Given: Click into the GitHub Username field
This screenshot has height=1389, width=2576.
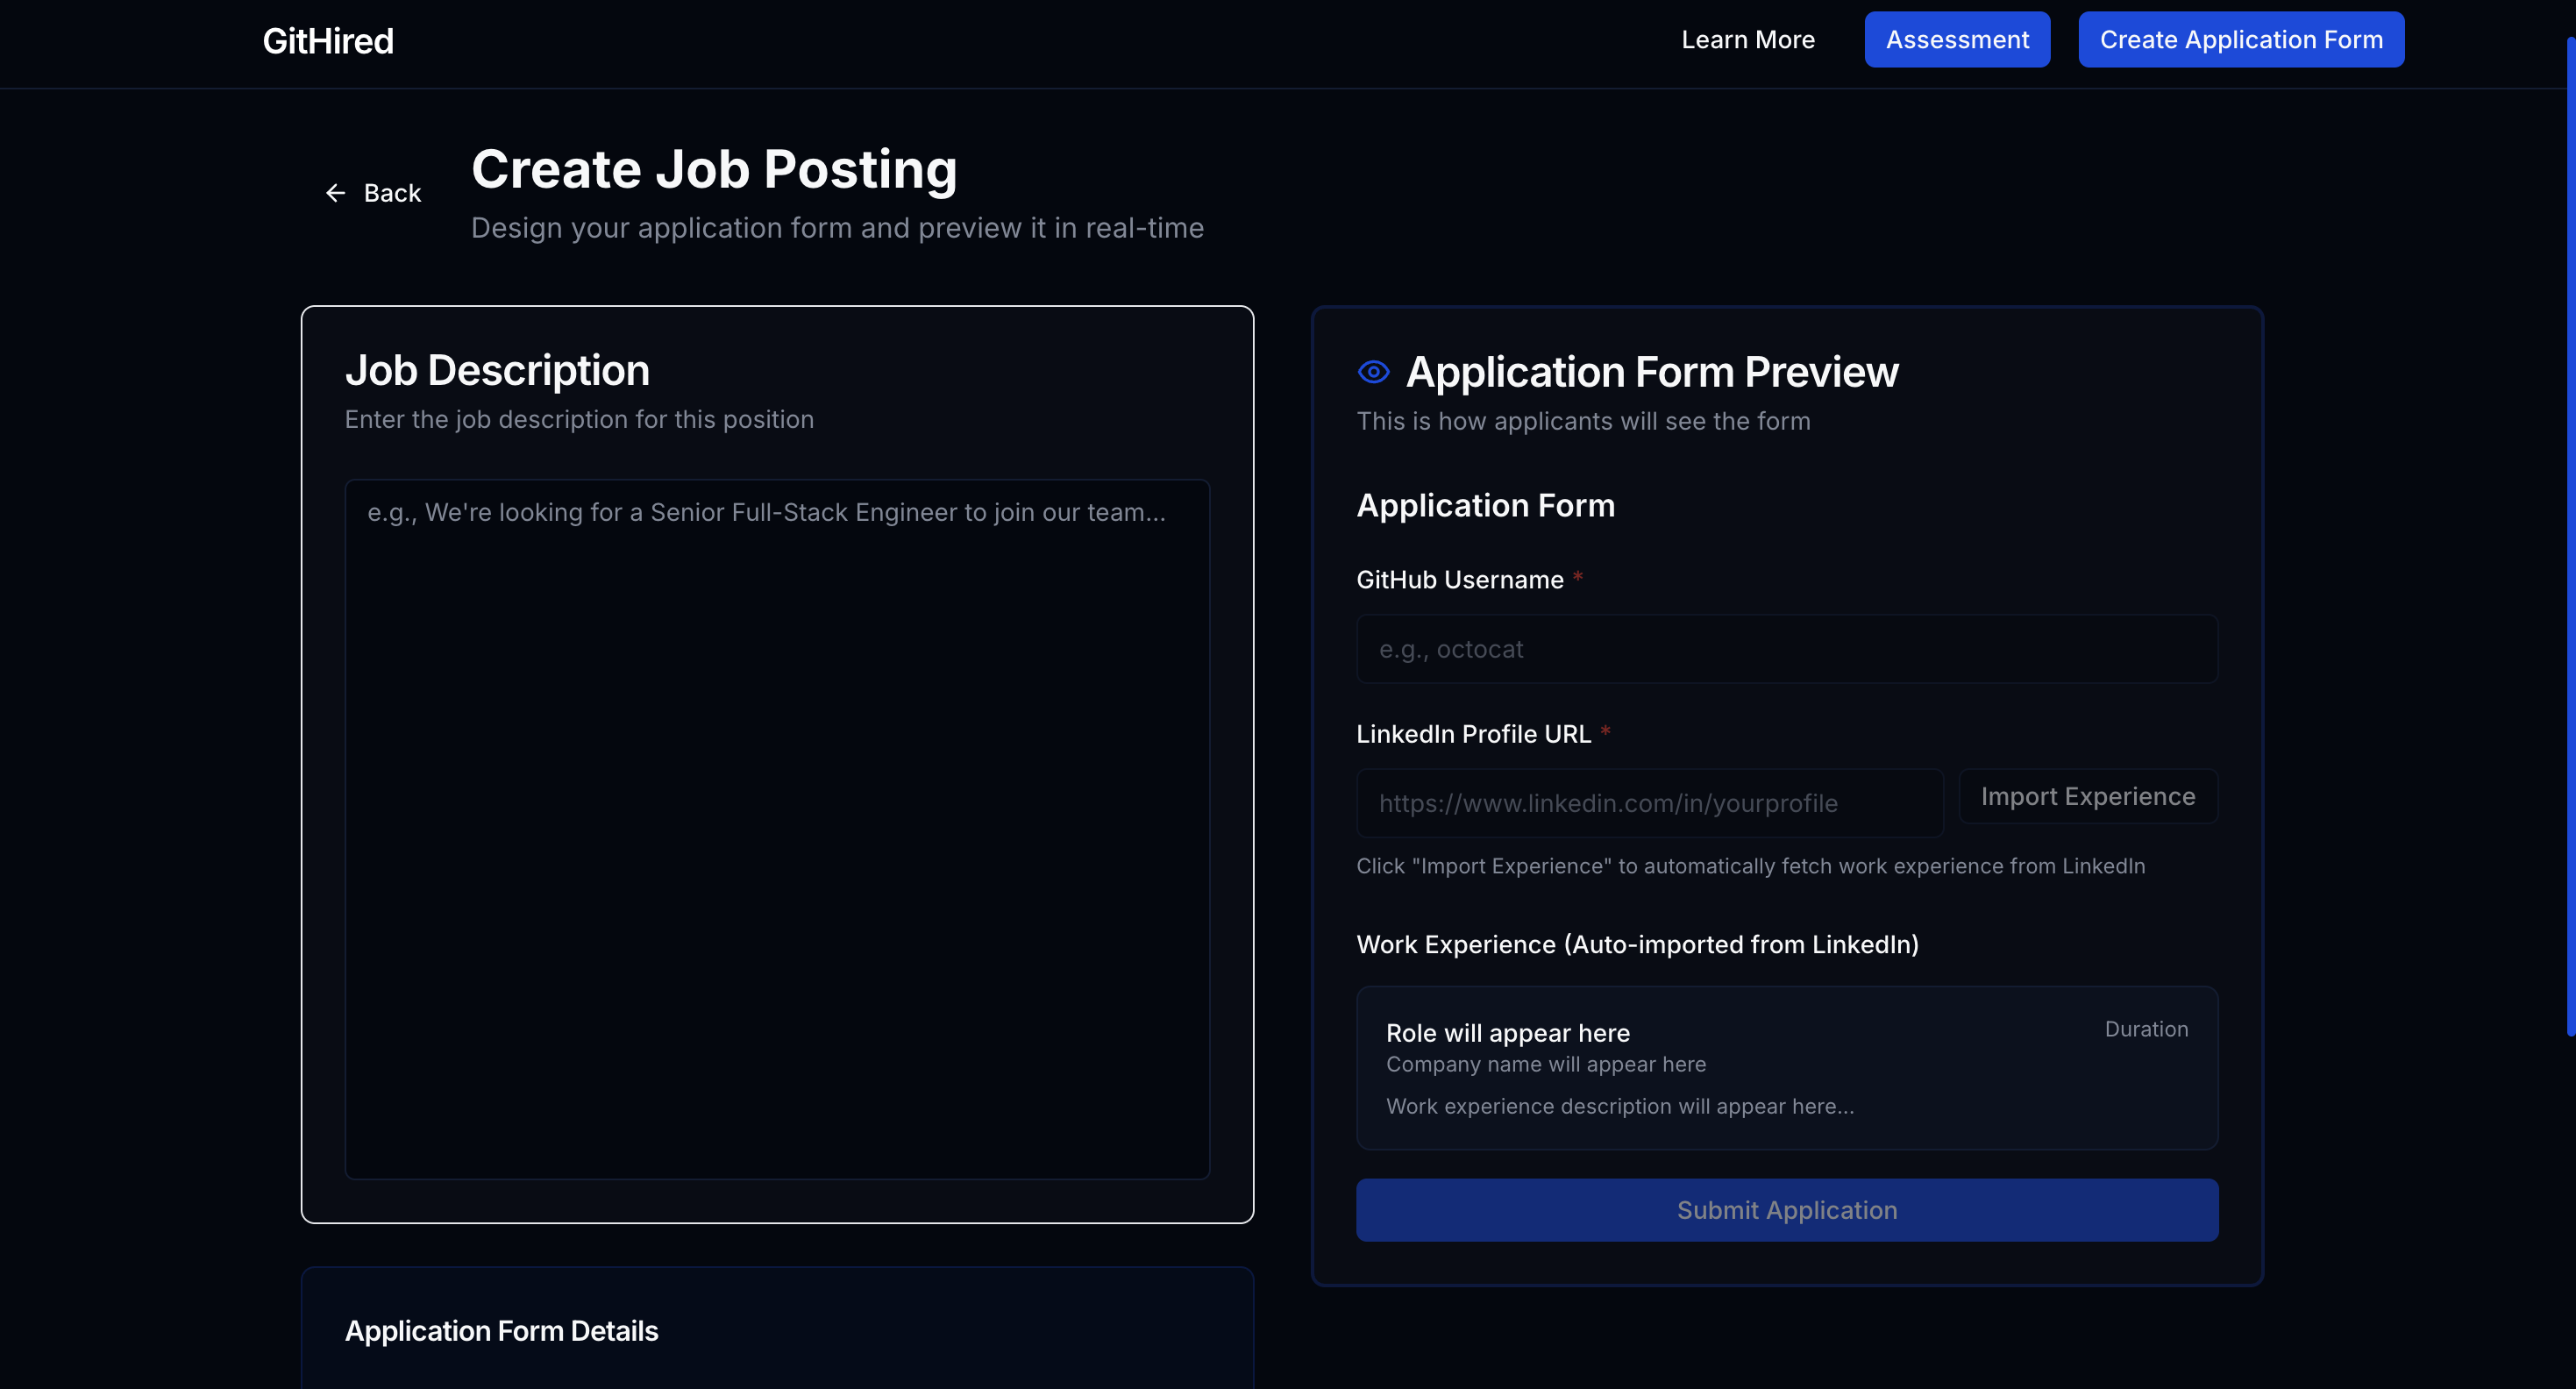Looking at the screenshot, I should click(1786, 649).
